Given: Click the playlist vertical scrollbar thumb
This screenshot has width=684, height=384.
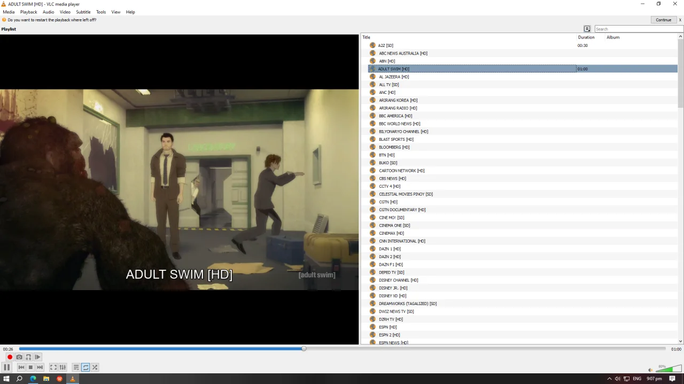Looking at the screenshot, I should click(680, 73).
